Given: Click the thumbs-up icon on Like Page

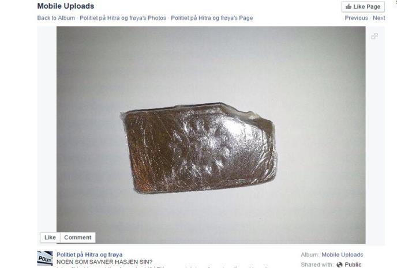Looking at the screenshot, I should coord(349,6).
